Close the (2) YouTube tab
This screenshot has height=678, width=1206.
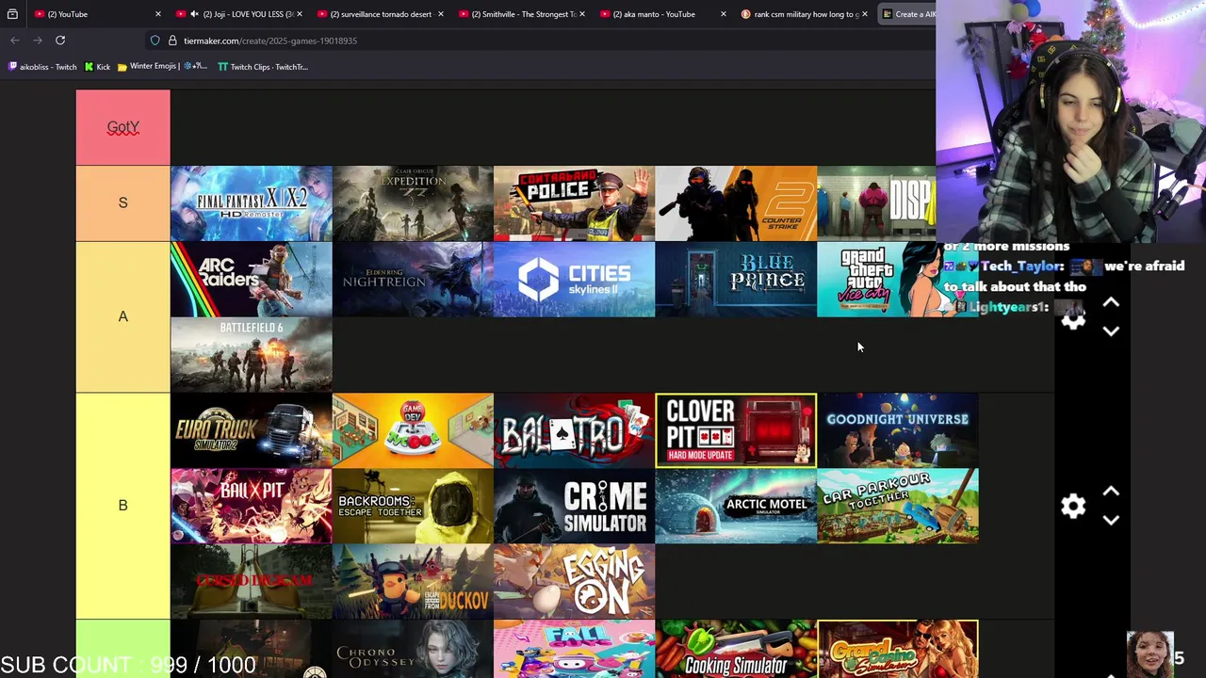(157, 14)
